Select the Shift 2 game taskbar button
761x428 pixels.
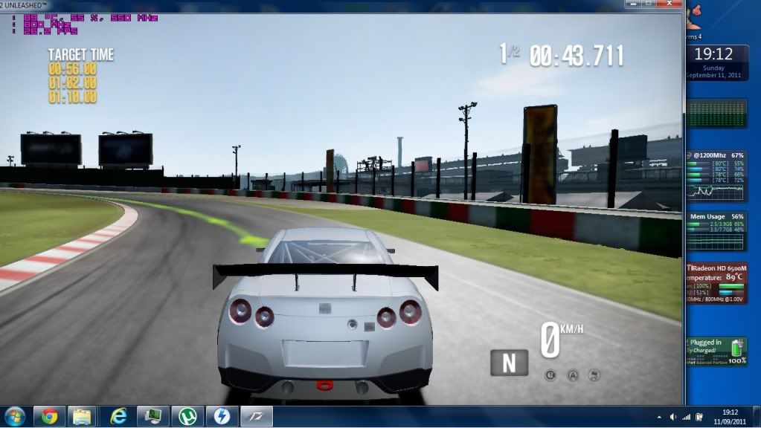[x=257, y=416]
